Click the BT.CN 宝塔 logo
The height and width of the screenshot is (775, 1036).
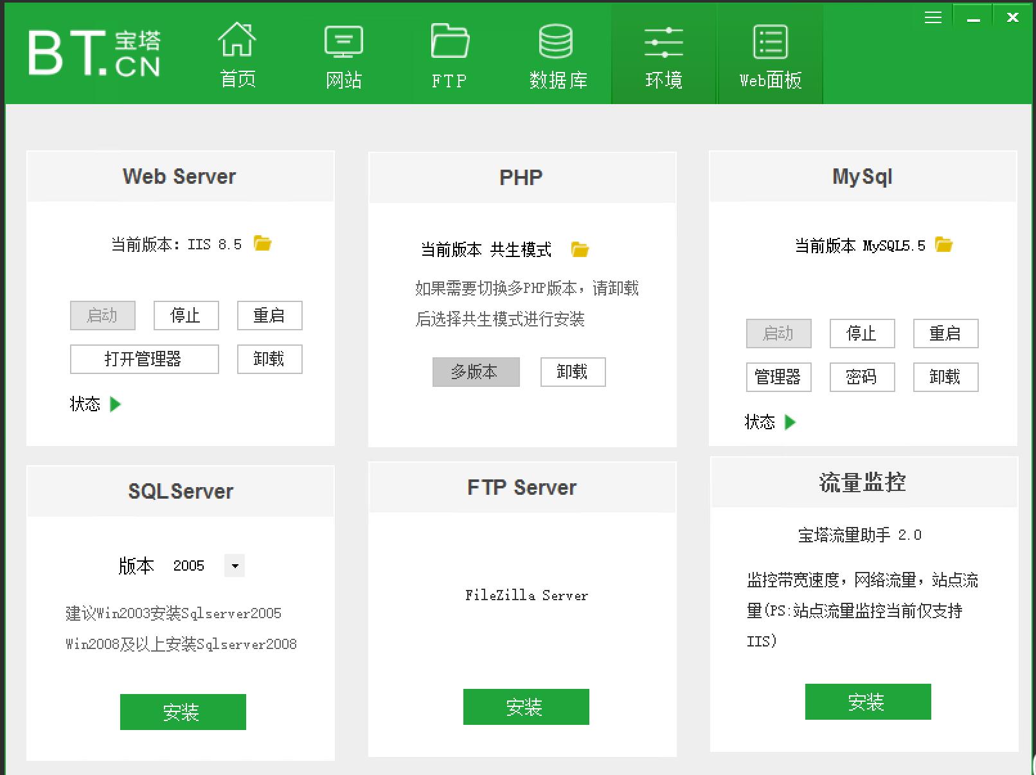tap(94, 53)
